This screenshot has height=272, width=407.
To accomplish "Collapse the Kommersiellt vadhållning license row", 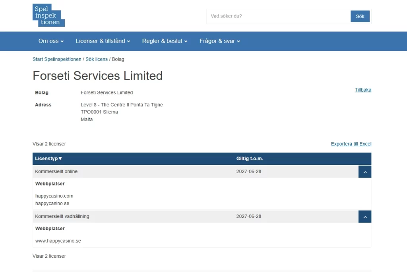I will (365, 217).
